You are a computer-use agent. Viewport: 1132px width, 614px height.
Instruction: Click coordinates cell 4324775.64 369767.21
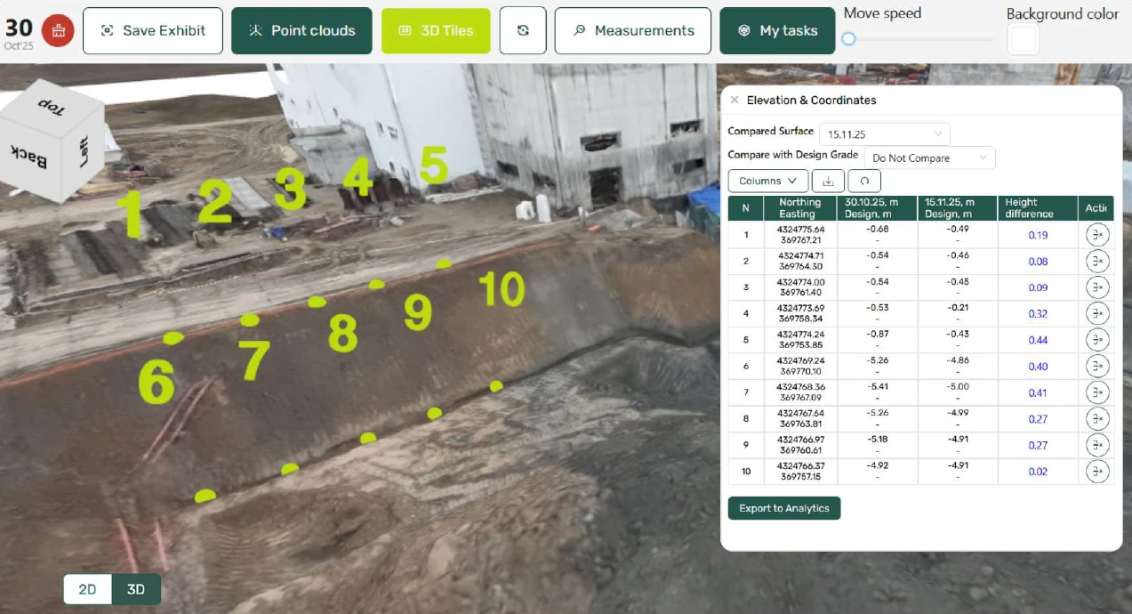(x=799, y=235)
